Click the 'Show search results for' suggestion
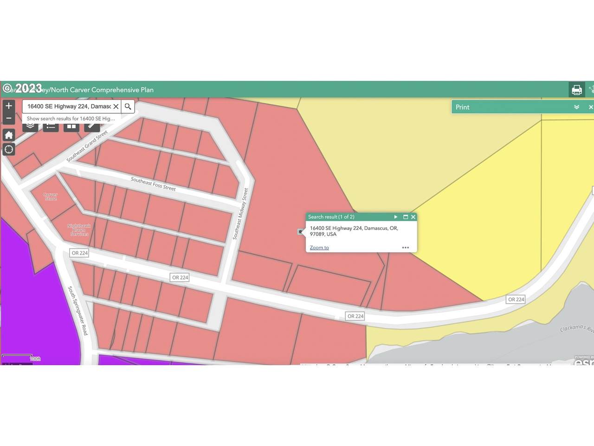The image size is (594, 446). coord(71,118)
